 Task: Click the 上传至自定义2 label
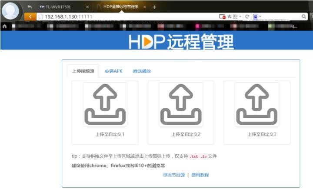(x=186, y=134)
